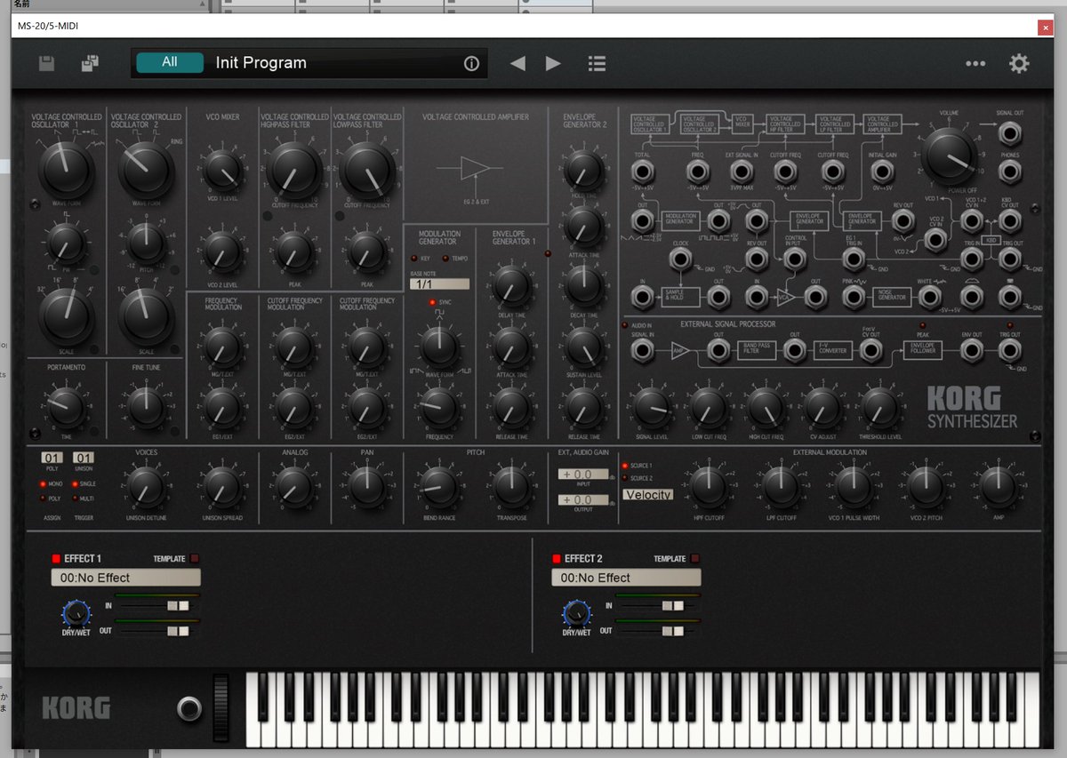Click the INITIAL GAIN jack
This screenshot has width=1067, height=758.
881,171
